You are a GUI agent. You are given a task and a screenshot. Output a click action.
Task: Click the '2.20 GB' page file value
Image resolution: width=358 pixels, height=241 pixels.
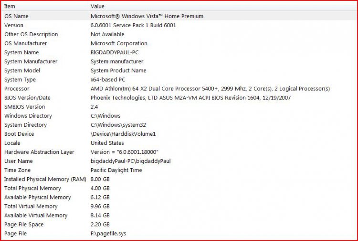point(100,225)
